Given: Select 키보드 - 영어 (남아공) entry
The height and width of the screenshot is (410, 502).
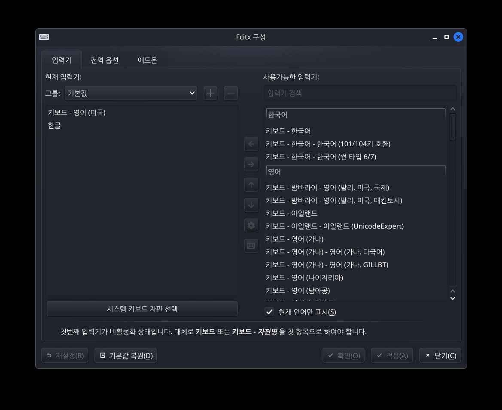Looking at the screenshot, I should 356,290.
